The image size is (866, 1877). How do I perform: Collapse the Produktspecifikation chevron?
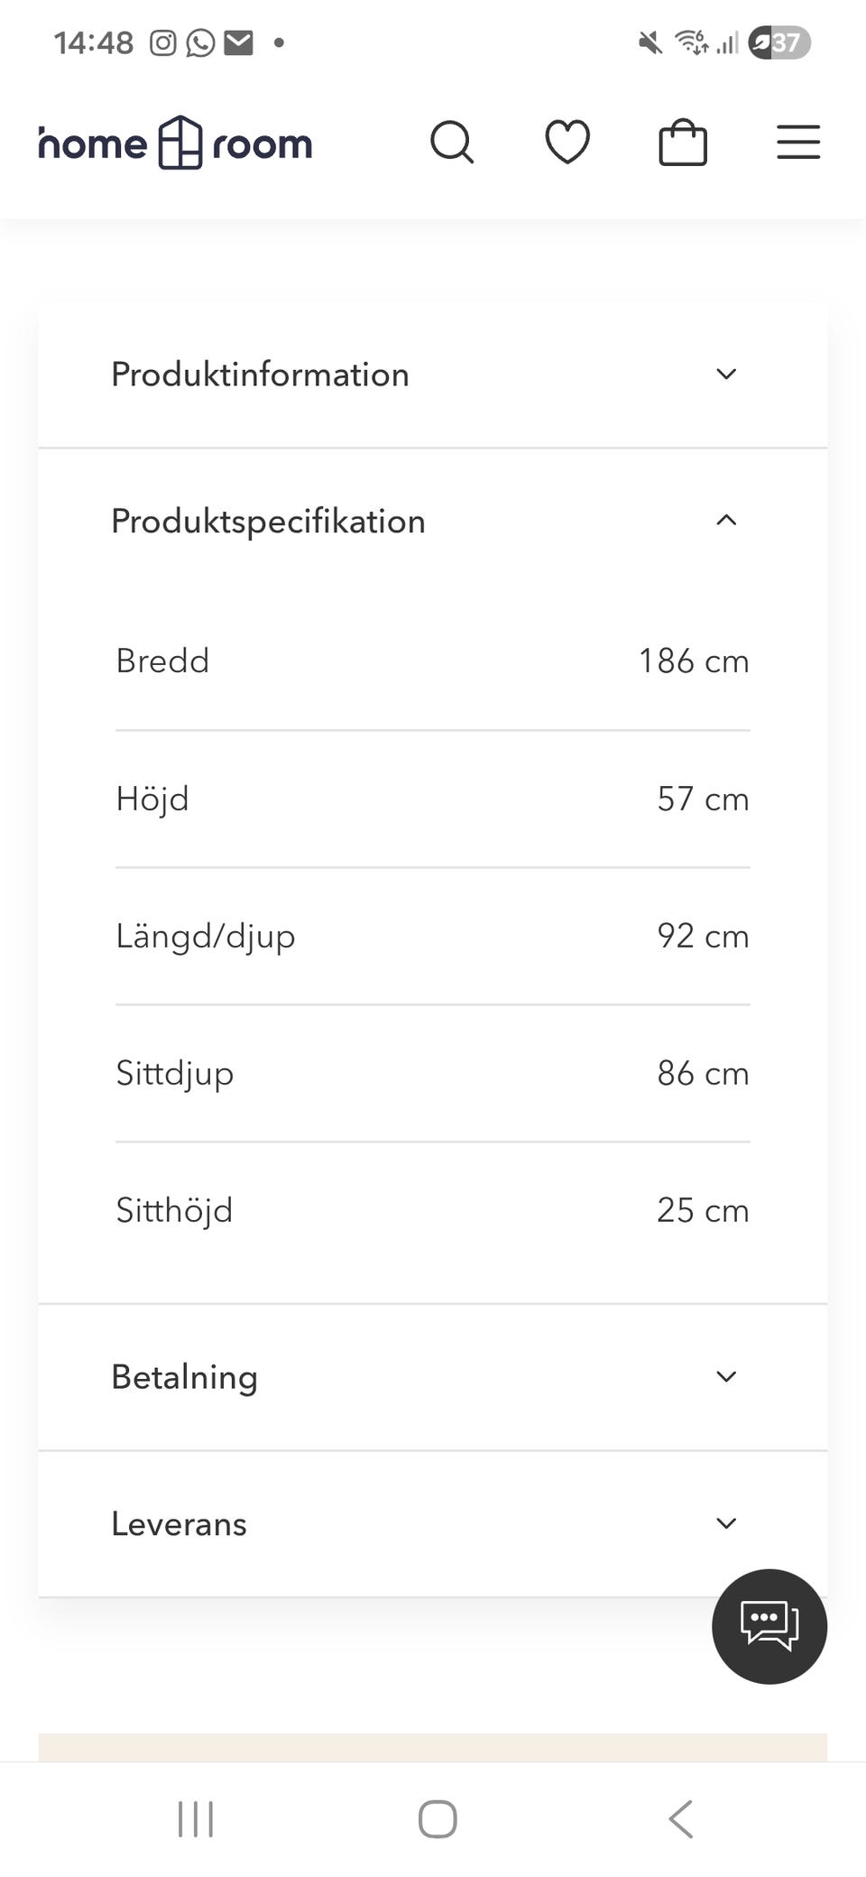(x=726, y=521)
